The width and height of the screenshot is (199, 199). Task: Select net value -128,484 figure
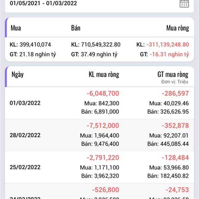tap(175, 158)
